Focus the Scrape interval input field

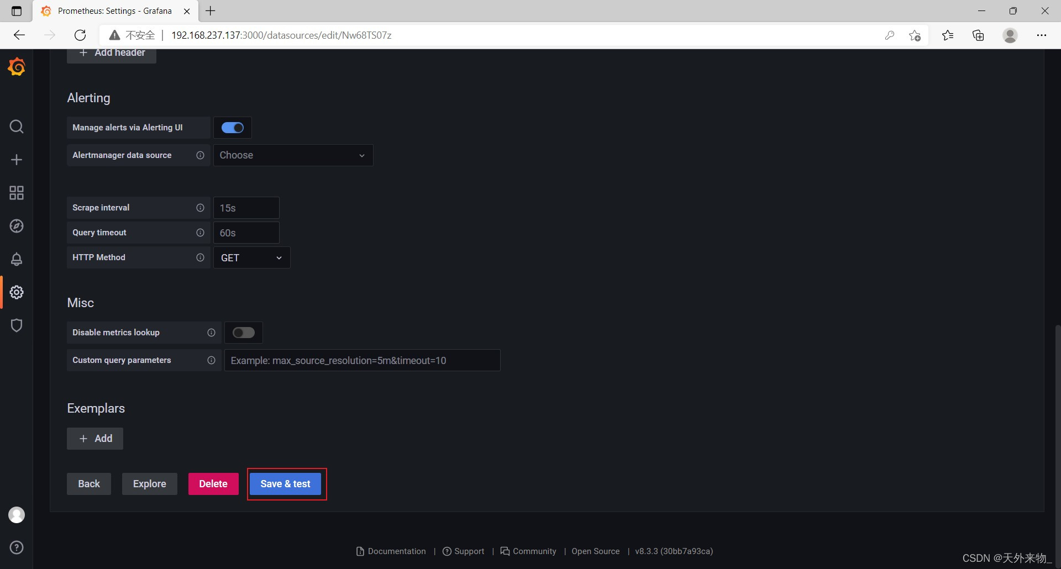point(246,208)
